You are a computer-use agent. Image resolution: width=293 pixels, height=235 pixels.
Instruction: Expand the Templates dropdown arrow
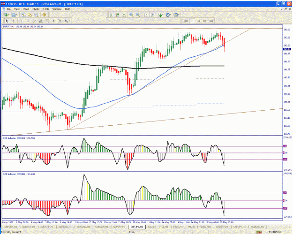point(179,15)
